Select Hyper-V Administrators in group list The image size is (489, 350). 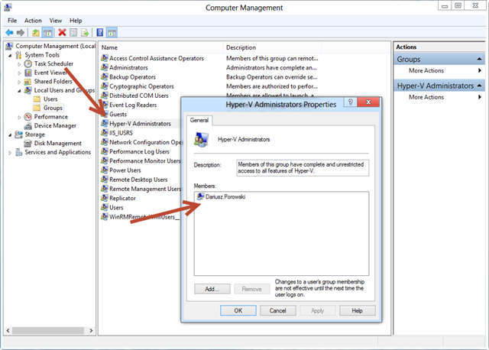click(140, 124)
